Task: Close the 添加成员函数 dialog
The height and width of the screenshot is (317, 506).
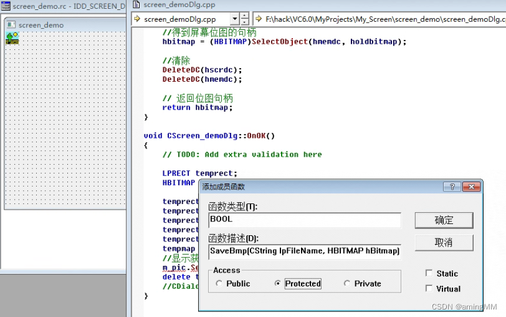Action: (472, 187)
